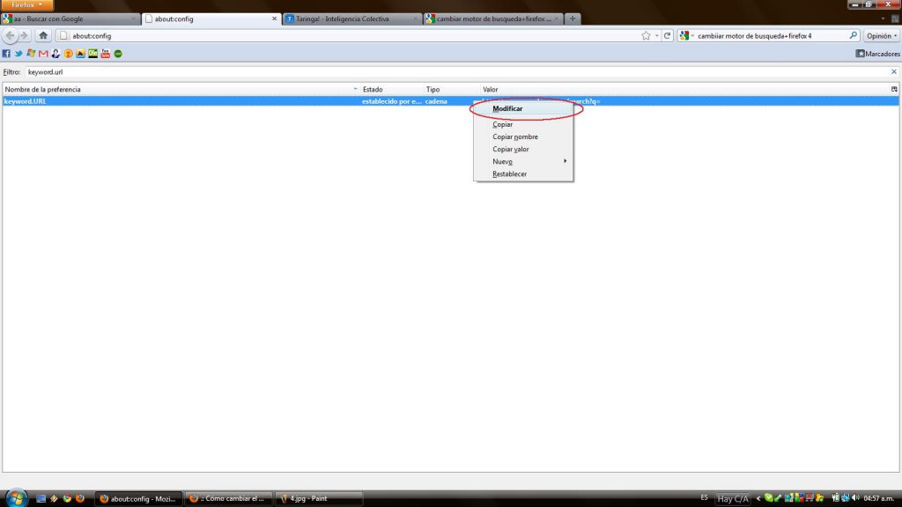Open the Opinión dropdown button
Viewport: 902px width, 507px height.
880,36
